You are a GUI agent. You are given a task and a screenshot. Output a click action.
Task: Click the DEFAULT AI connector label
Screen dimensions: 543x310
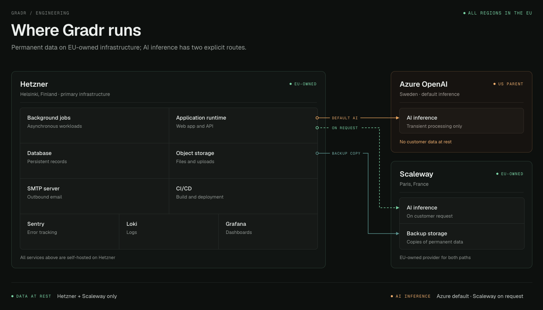pos(345,118)
